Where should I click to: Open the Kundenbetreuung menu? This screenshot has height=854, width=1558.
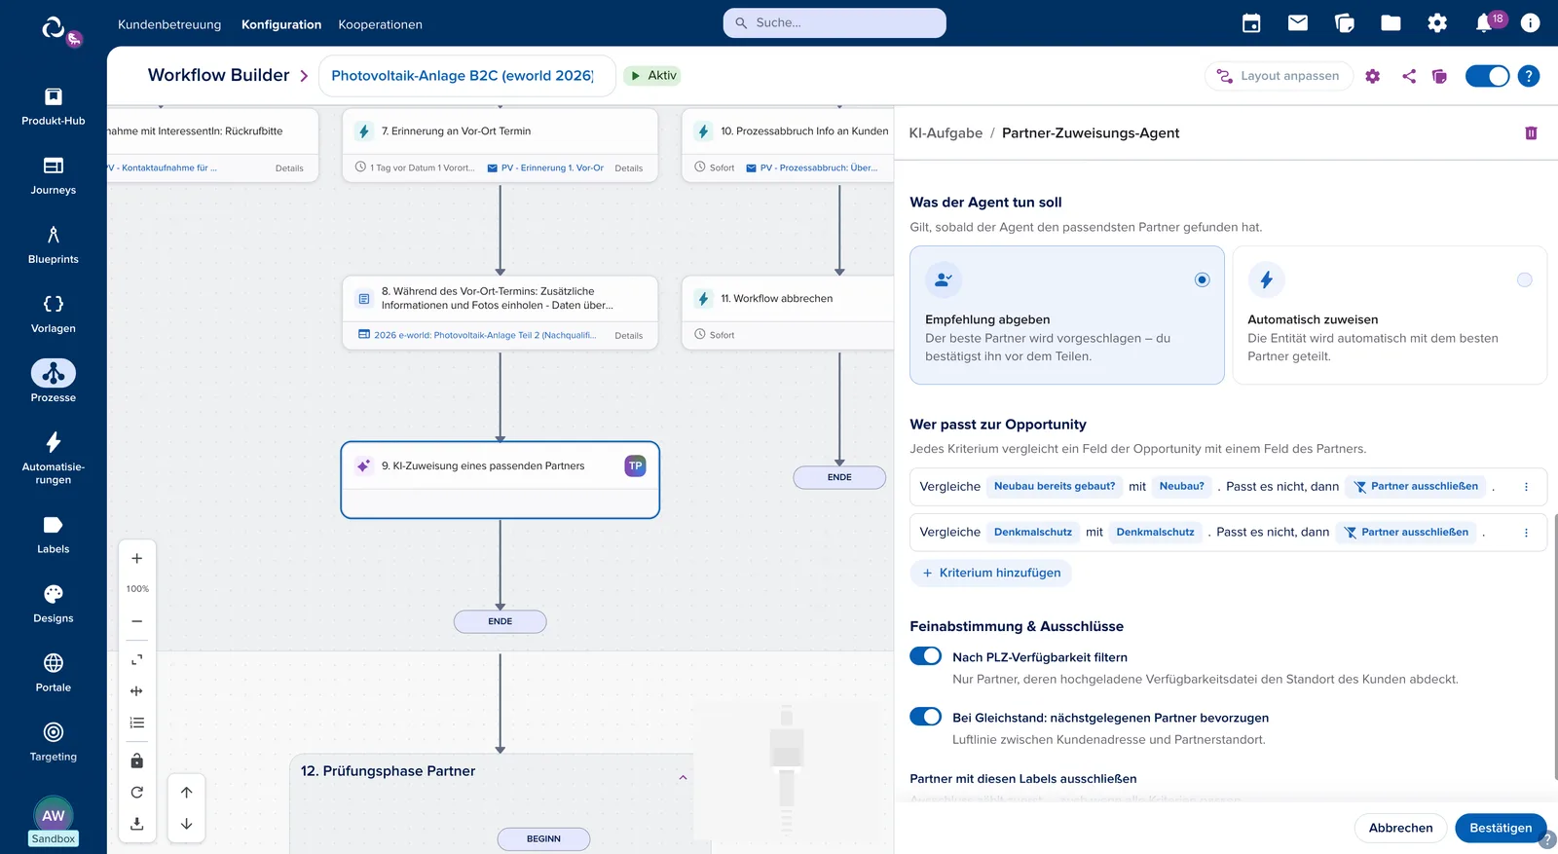[169, 24]
